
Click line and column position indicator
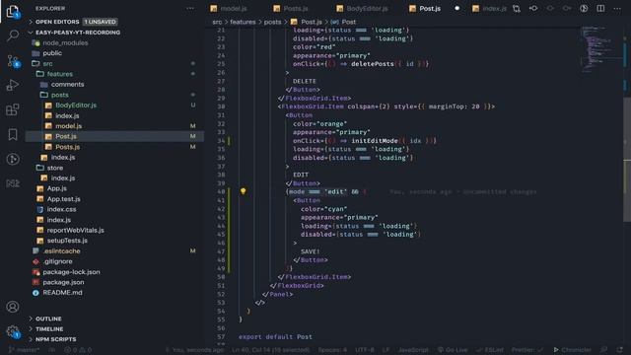(x=270, y=350)
